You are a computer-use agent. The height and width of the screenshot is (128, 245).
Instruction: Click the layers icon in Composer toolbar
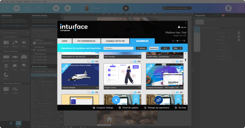[68, 8]
